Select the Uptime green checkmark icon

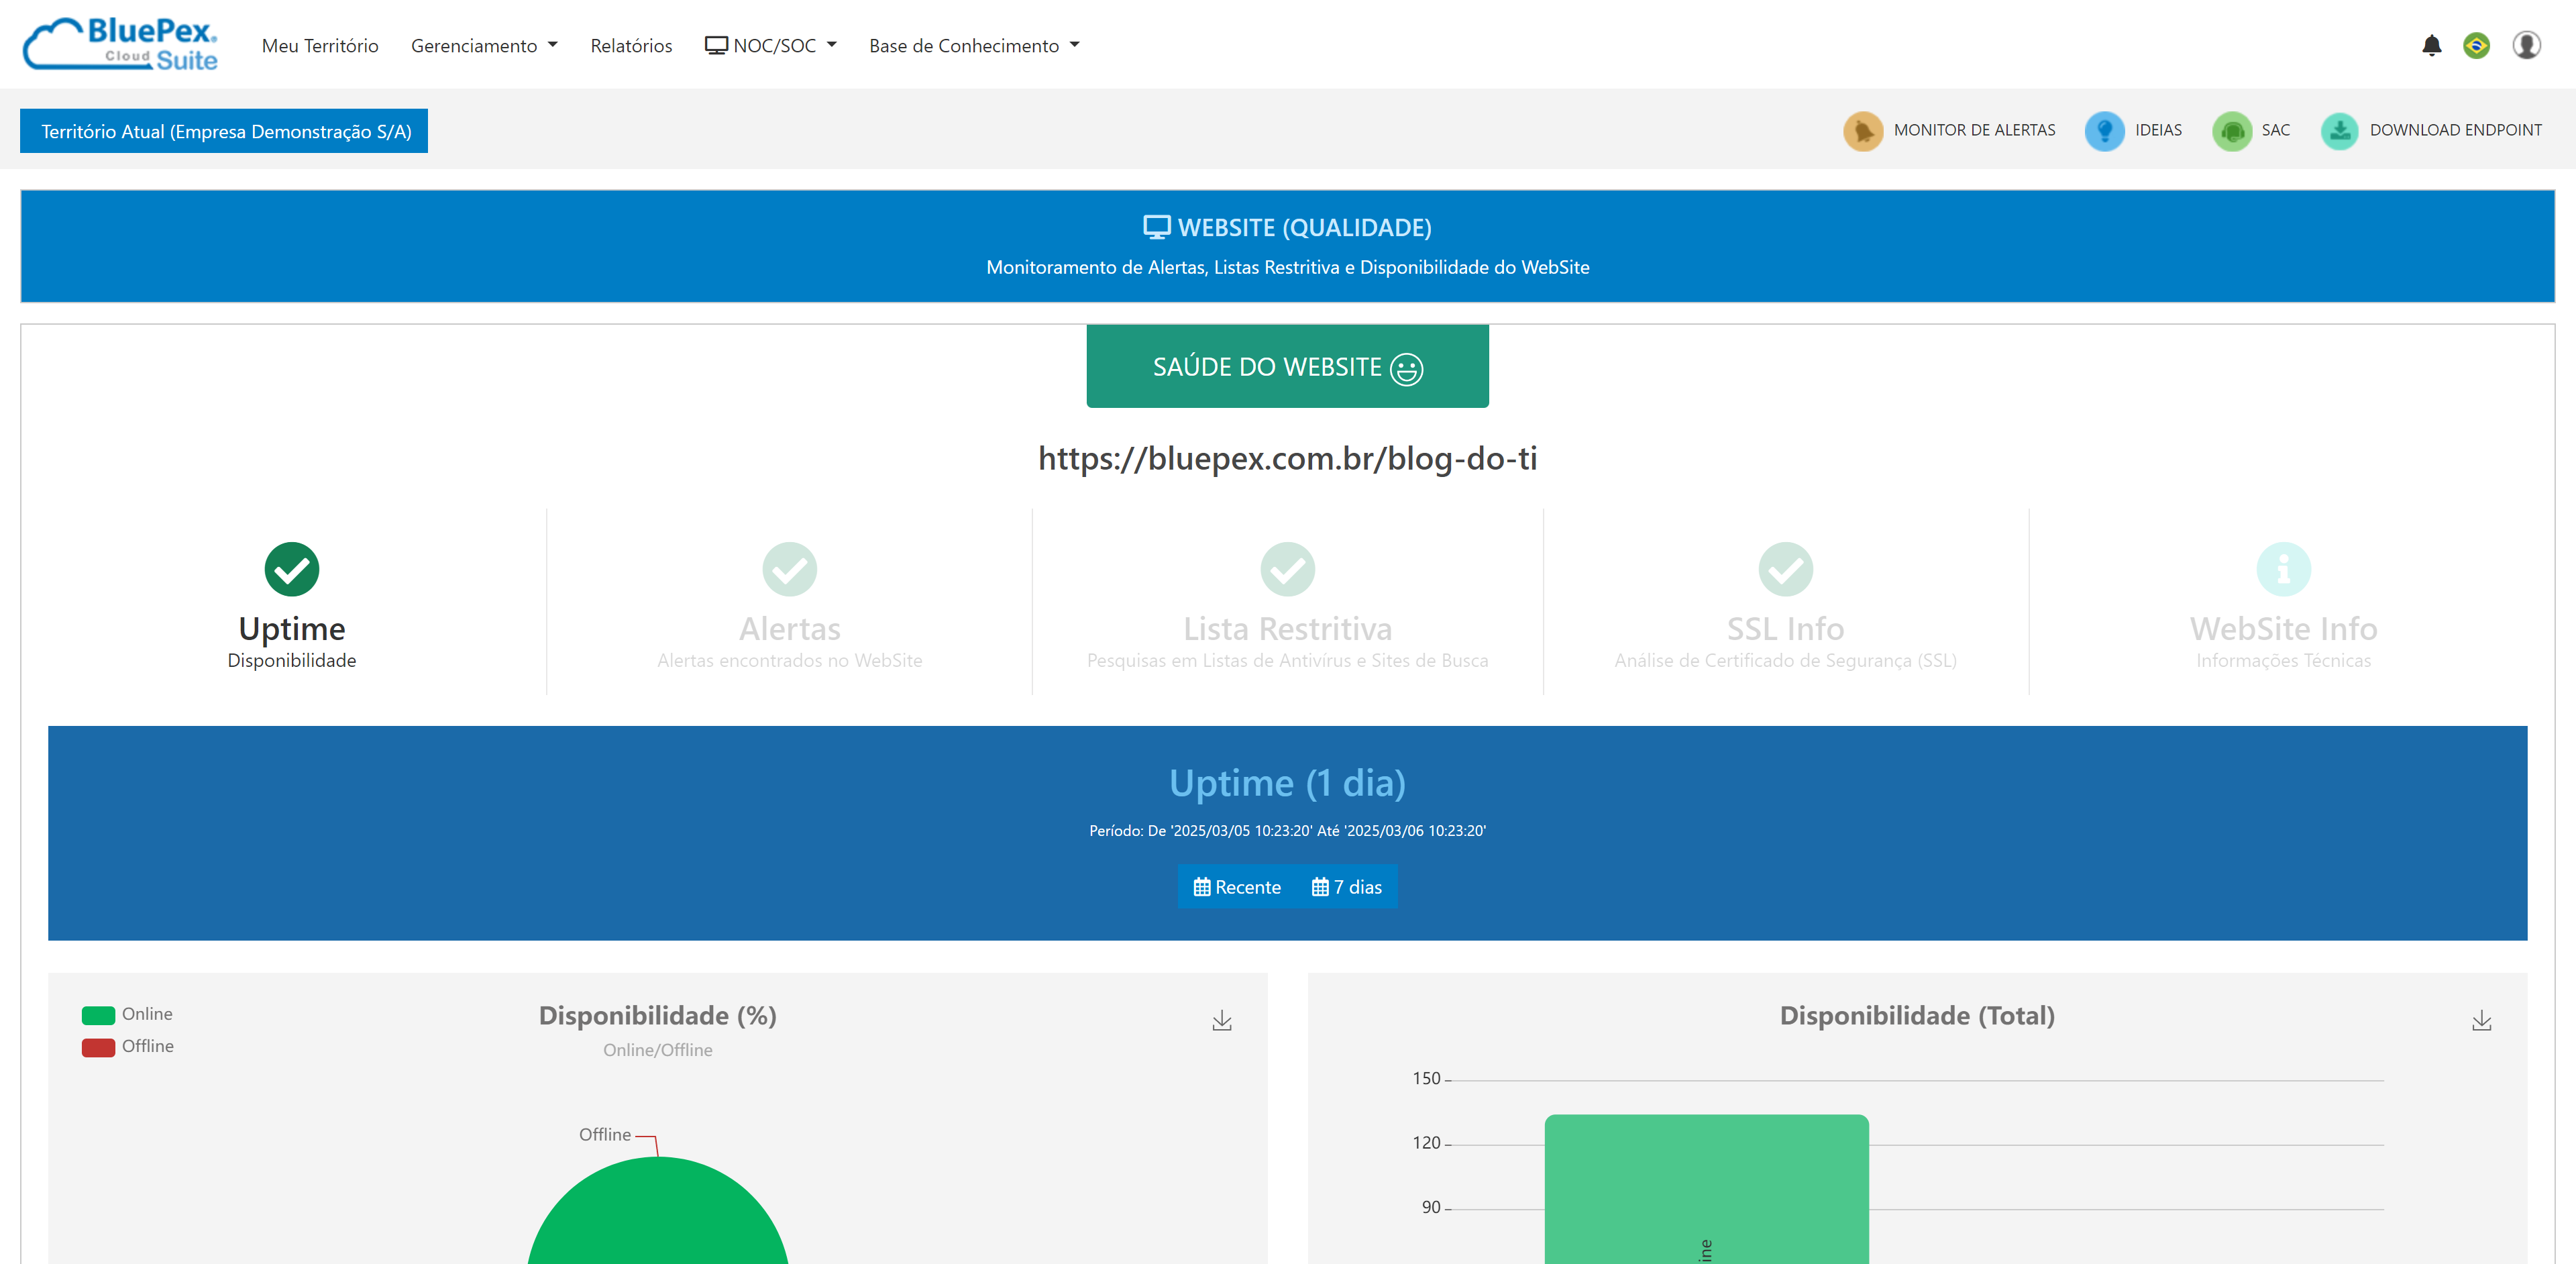(x=291, y=569)
